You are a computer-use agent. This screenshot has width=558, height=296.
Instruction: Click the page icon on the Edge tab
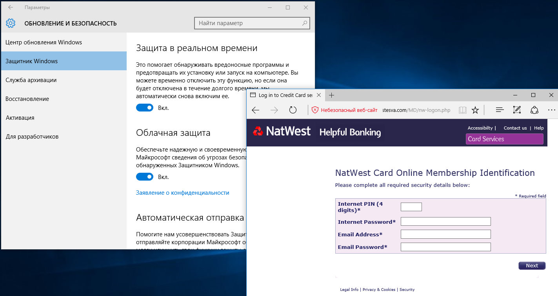253,95
